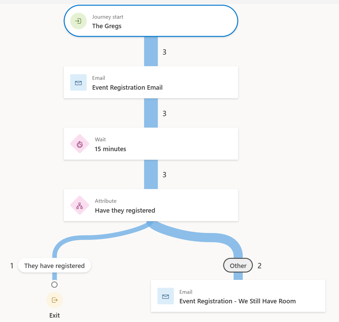The image size is (339, 322).
Task: Select the Other branch label
Action: click(x=238, y=266)
